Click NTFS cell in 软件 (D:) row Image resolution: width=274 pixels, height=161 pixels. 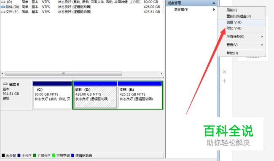(46, 7)
